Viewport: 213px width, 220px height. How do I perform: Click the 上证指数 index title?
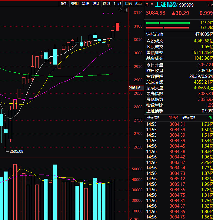click(x=166, y=5)
